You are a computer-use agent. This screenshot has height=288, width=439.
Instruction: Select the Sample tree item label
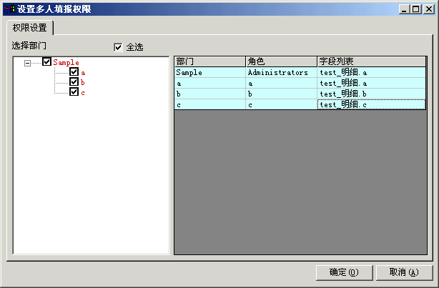(66, 62)
